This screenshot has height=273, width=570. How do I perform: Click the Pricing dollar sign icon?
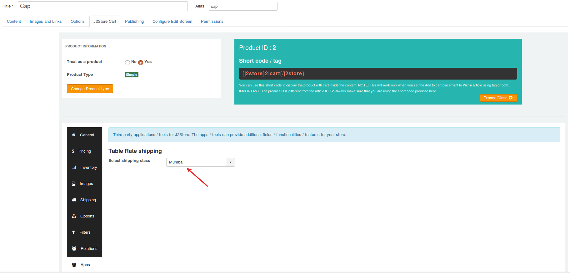(x=73, y=151)
